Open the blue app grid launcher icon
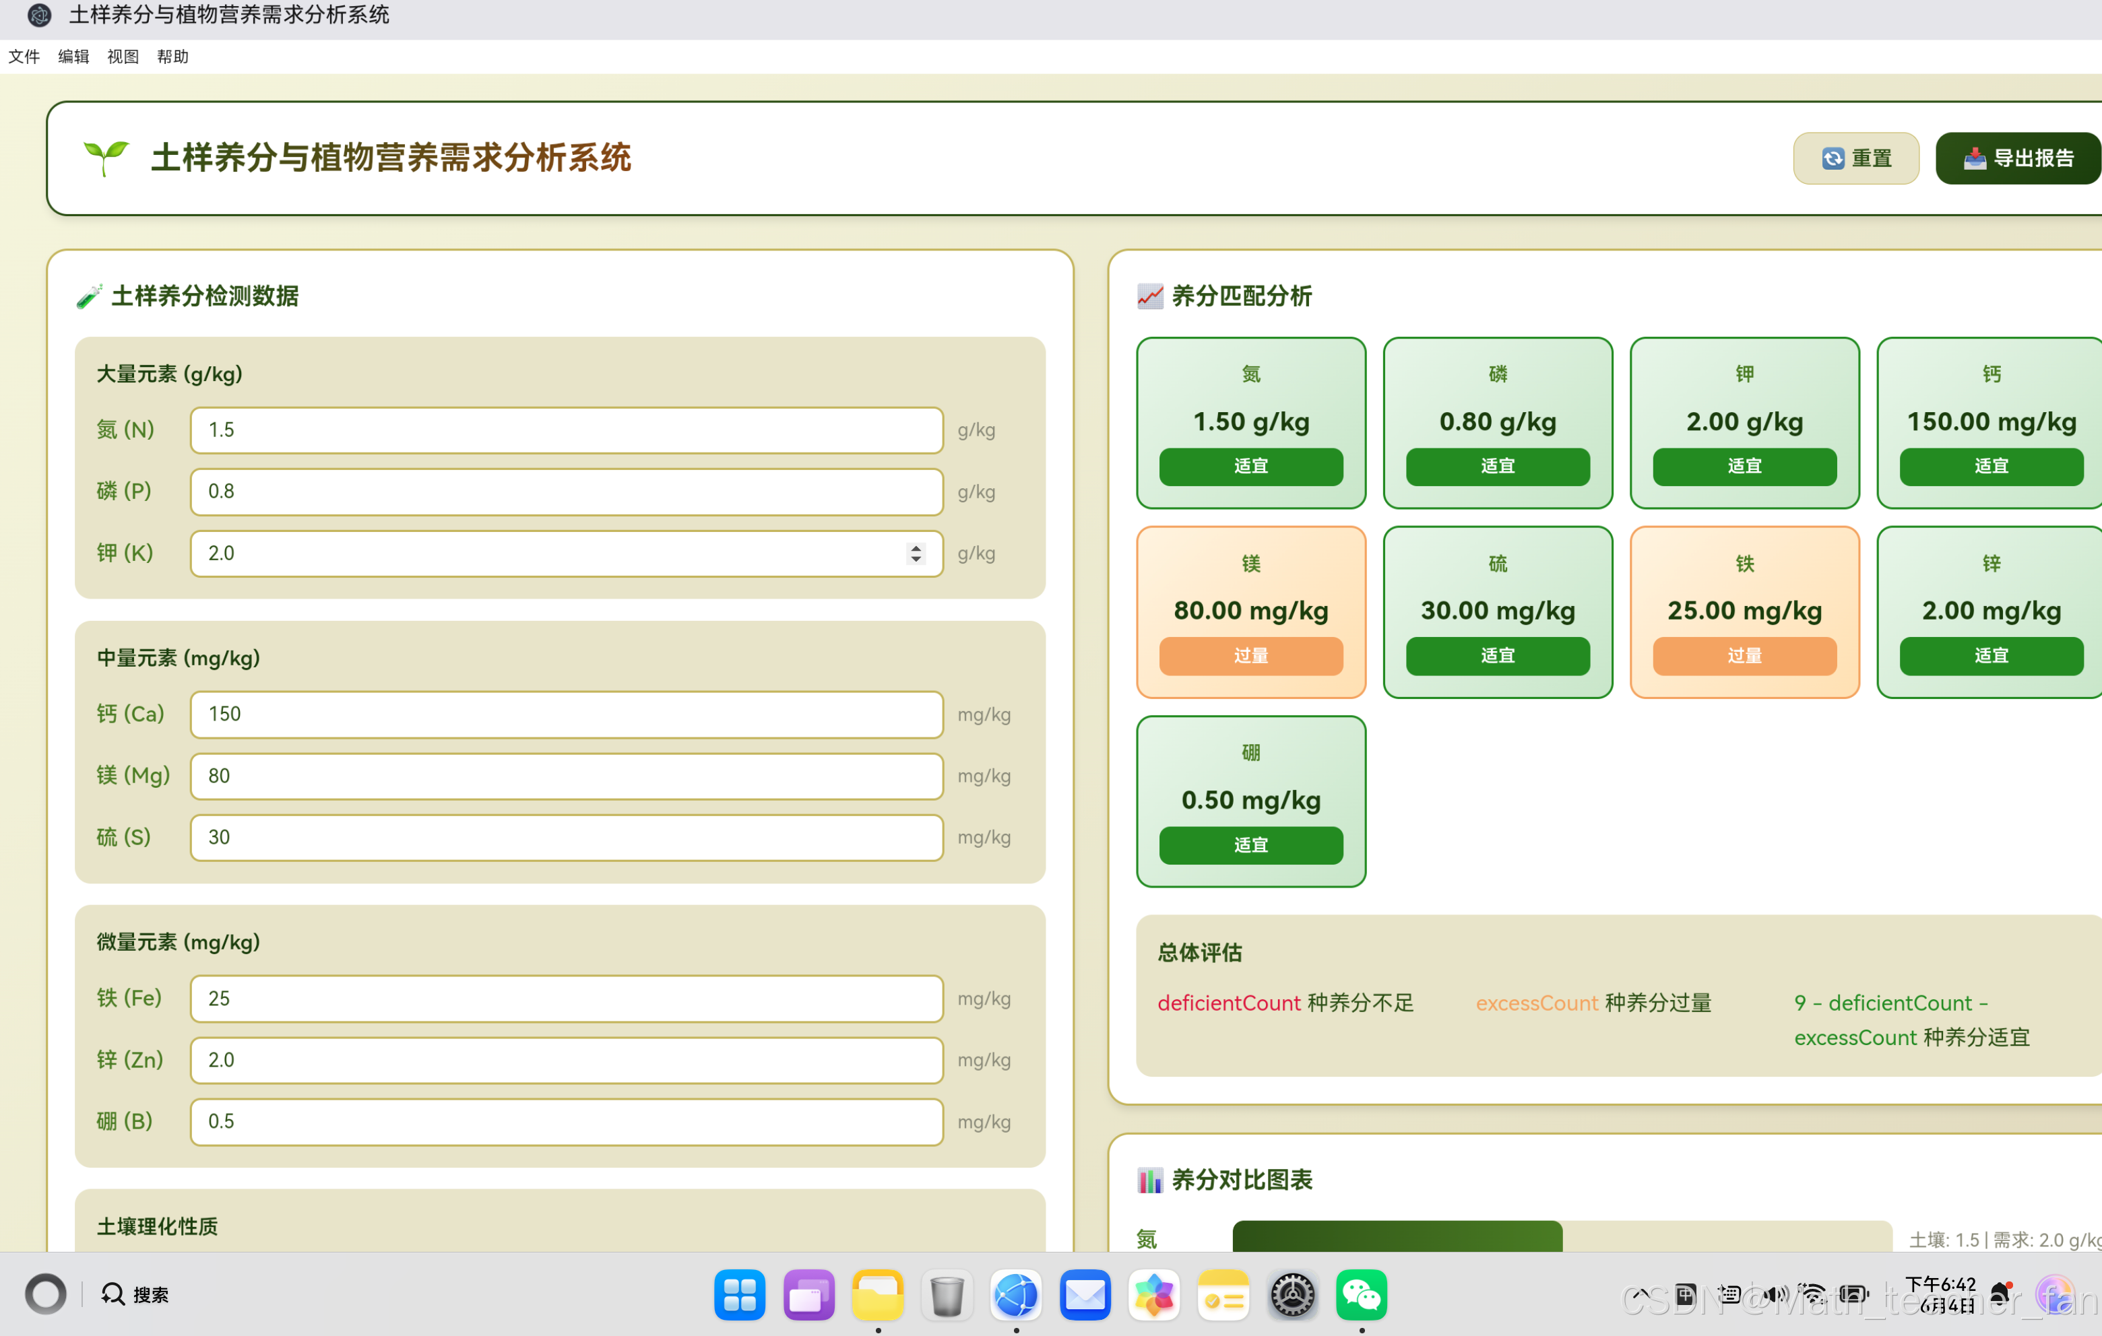This screenshot has height=1336, width=2102. [739, 1295]
